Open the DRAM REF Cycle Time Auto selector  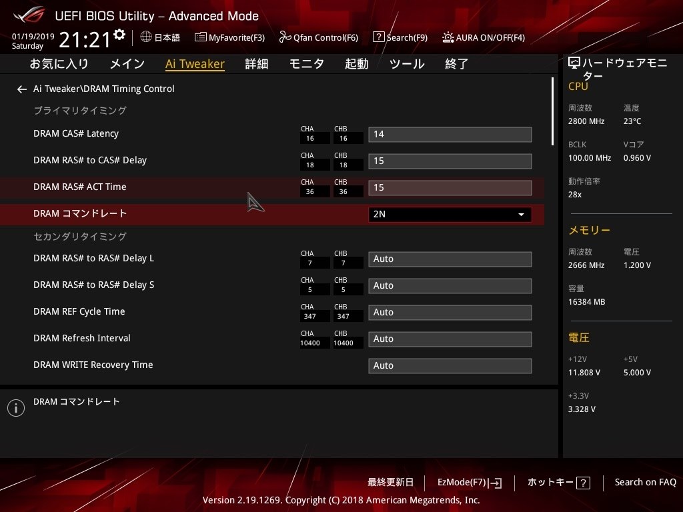click(450, 312)
